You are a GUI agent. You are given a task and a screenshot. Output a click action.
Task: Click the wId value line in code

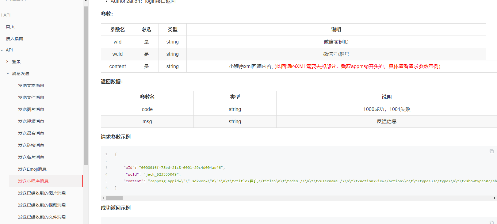pos(174,168)
